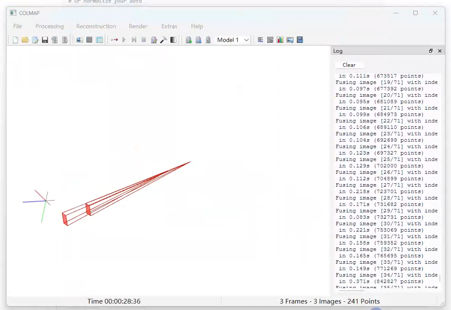The image size is (451, 310).
Task: Click the Grab image icon
Action: [290, 40]
